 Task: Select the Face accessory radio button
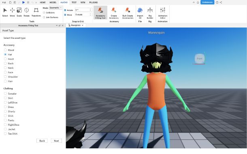(x=5, y=72)
